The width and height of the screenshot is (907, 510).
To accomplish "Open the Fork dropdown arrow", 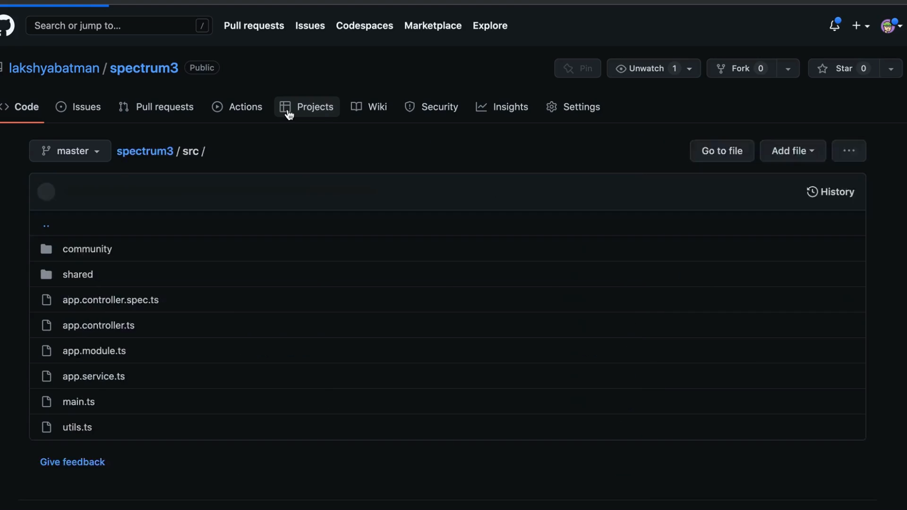I will click(788, 68).
